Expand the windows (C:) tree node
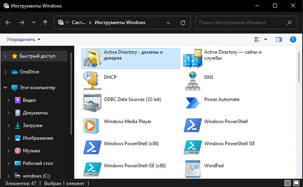This screenshot has width=303, height=187. coord(9,176)
